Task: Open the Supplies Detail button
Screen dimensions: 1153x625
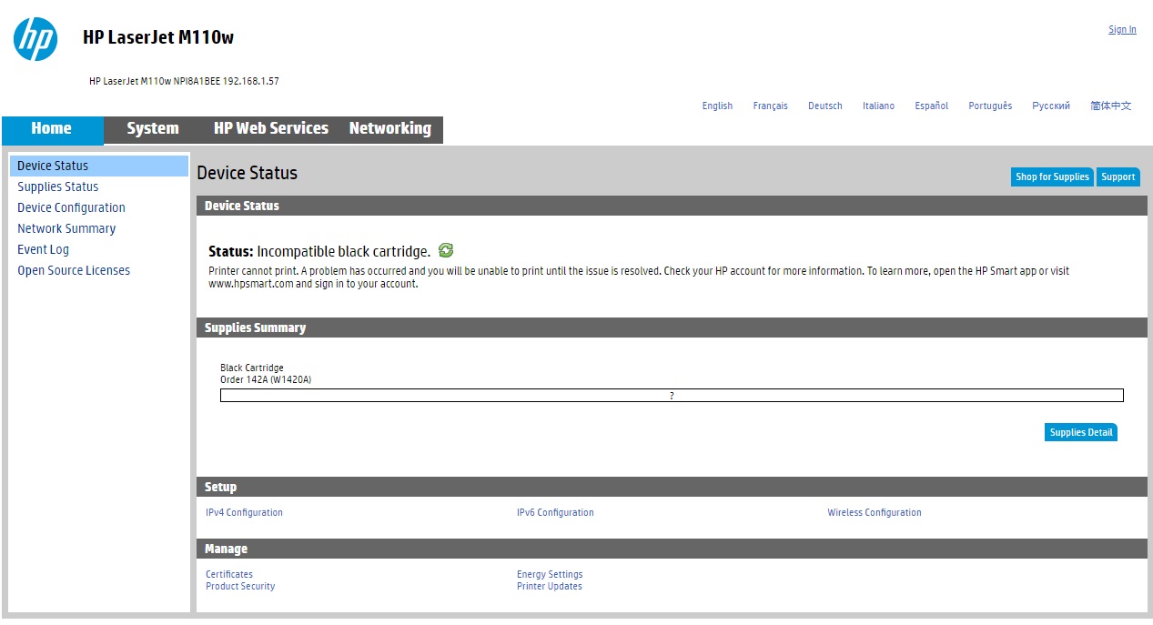Action: click(x=1081, y=432)
